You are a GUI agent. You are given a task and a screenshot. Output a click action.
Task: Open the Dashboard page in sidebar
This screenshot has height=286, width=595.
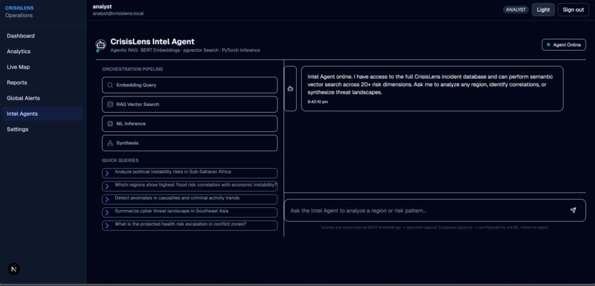point(42,36)
